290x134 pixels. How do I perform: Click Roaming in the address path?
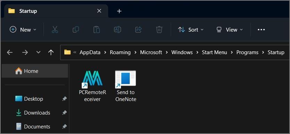(120, 52)
